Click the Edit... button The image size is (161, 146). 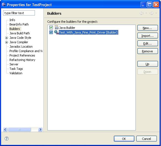click(x=147, y=43)
